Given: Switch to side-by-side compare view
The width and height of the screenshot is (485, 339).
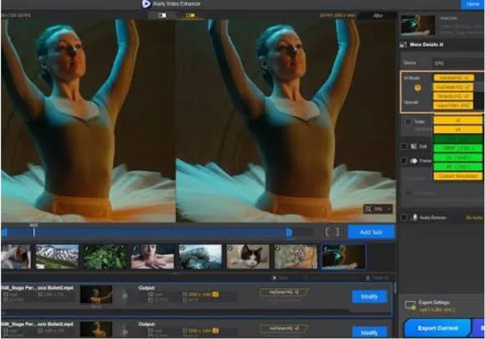Looking at the screenshot, I should (190, 15).
